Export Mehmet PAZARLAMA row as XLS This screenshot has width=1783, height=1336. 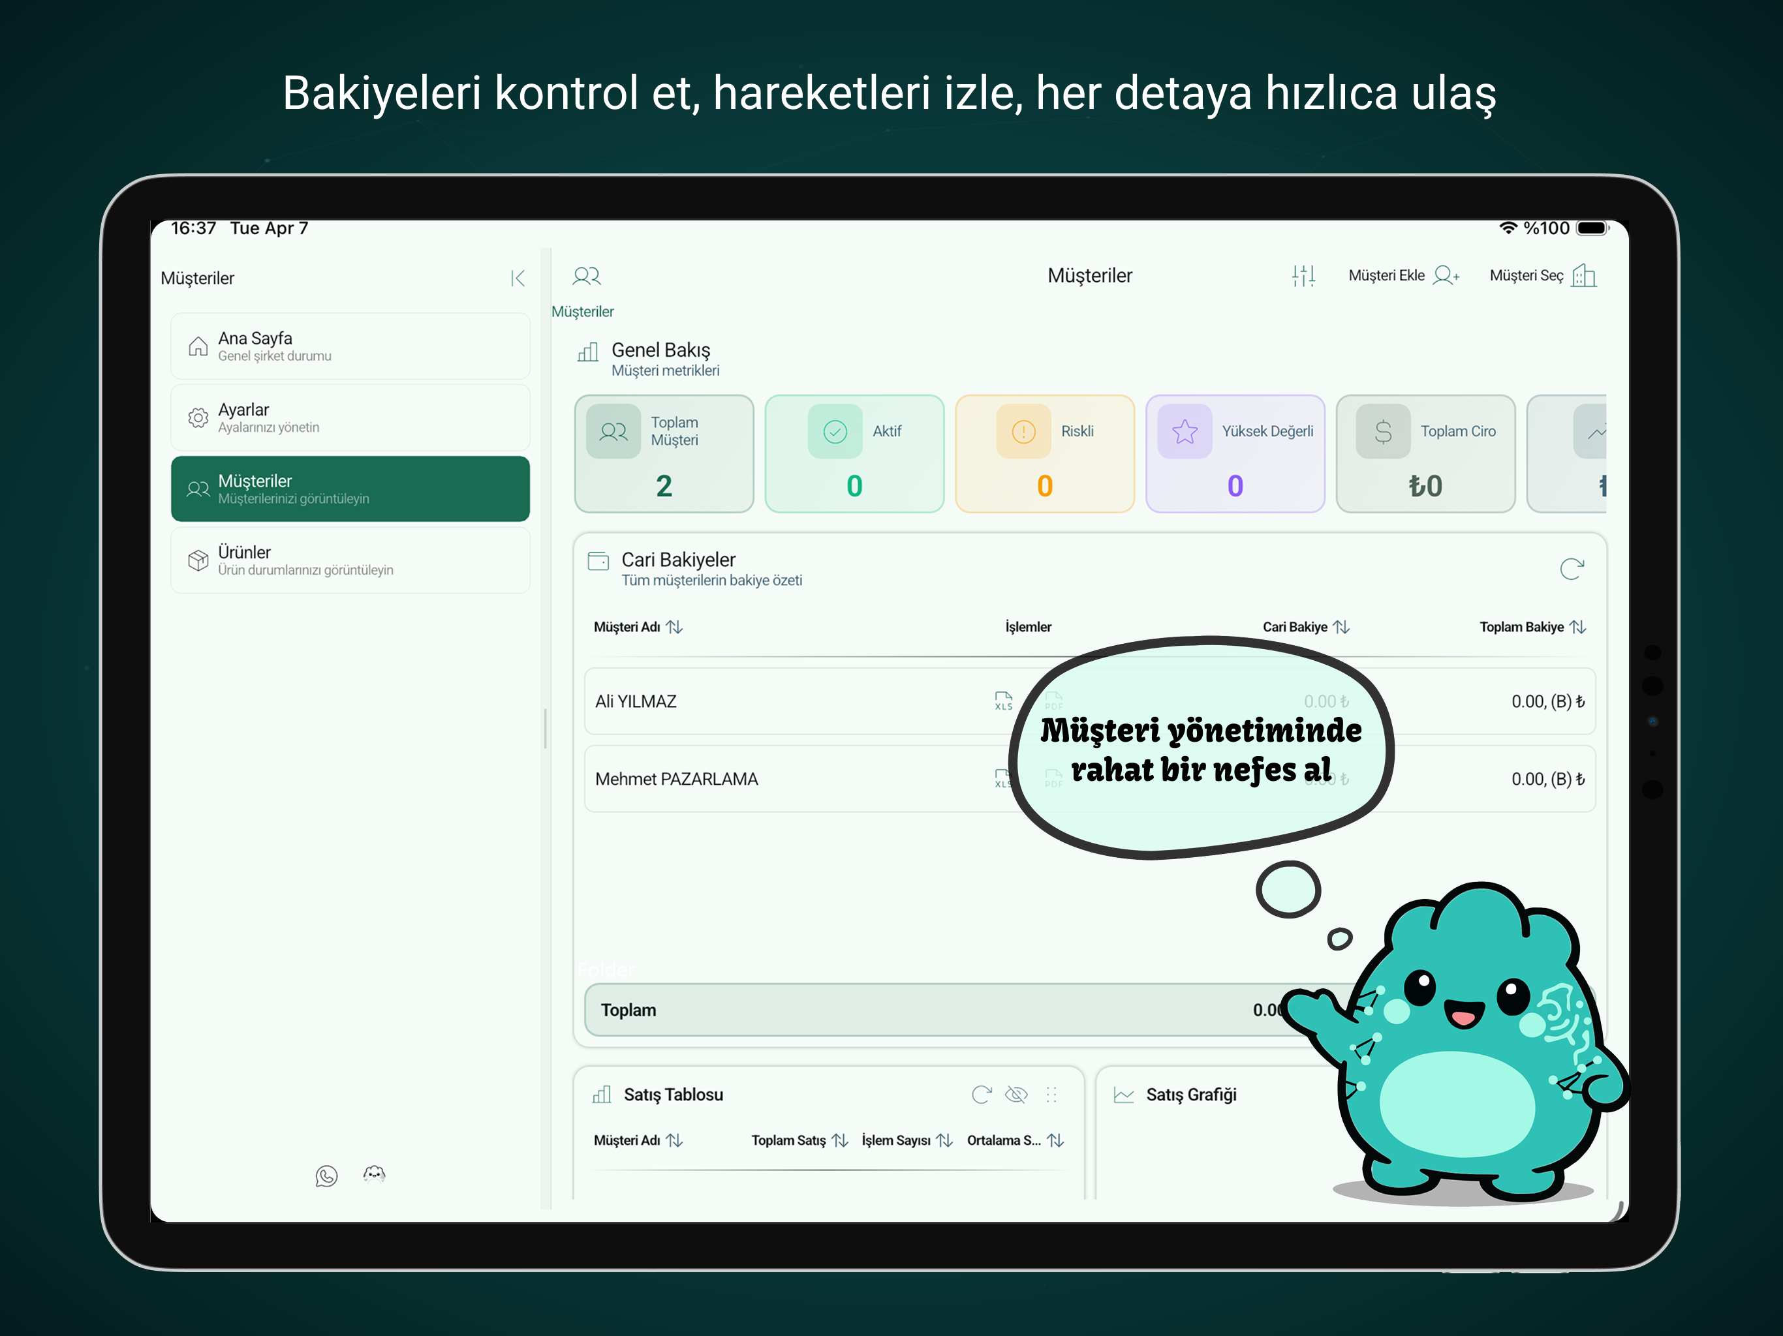coord(1004,778)
